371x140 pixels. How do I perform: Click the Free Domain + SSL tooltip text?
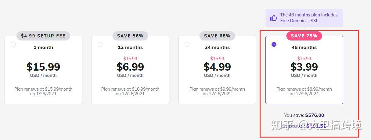click(x=299, y=21)
